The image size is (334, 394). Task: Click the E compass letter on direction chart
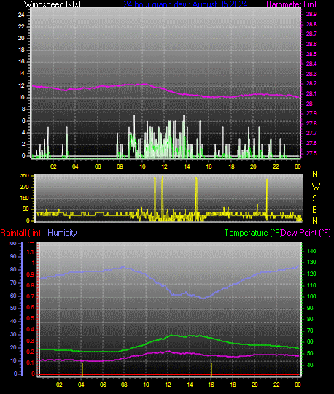coord(314,210)
